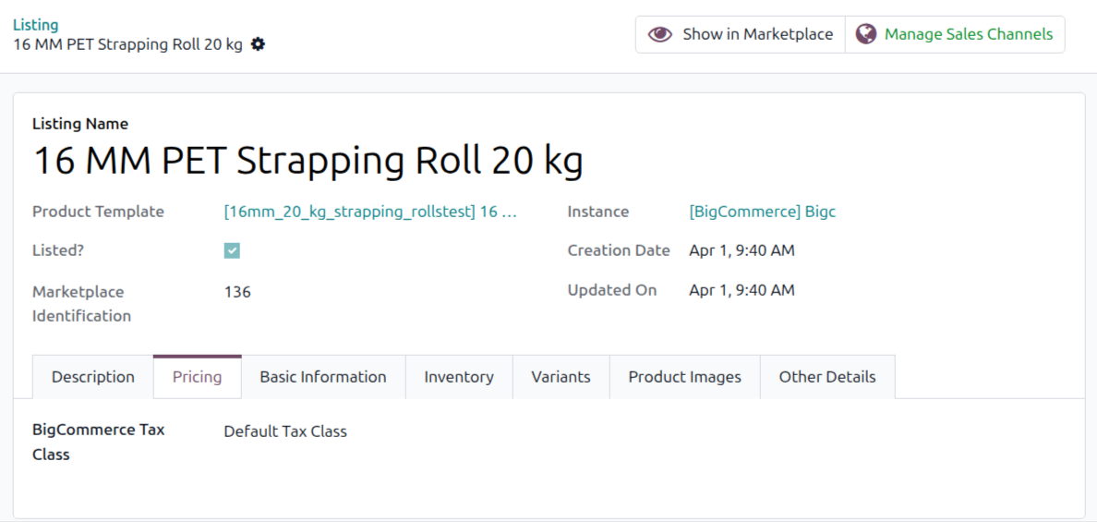Open Manage Sales Channels
The width and height of the screenshot is (1097, 522).
coord(955,34)
